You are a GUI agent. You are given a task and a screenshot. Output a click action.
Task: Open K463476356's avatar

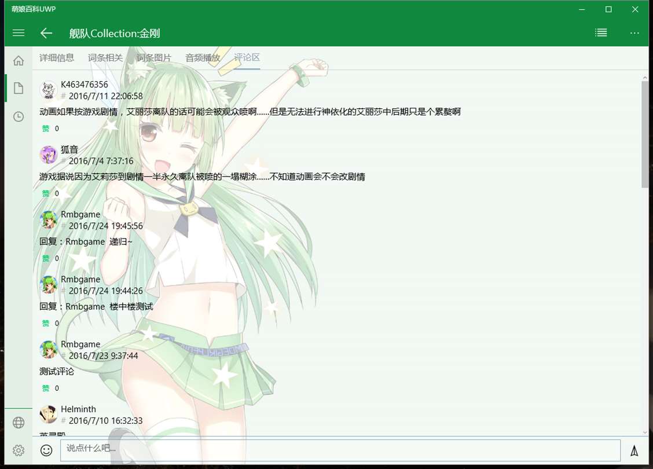pyautogui.click(x=48, y=90)
